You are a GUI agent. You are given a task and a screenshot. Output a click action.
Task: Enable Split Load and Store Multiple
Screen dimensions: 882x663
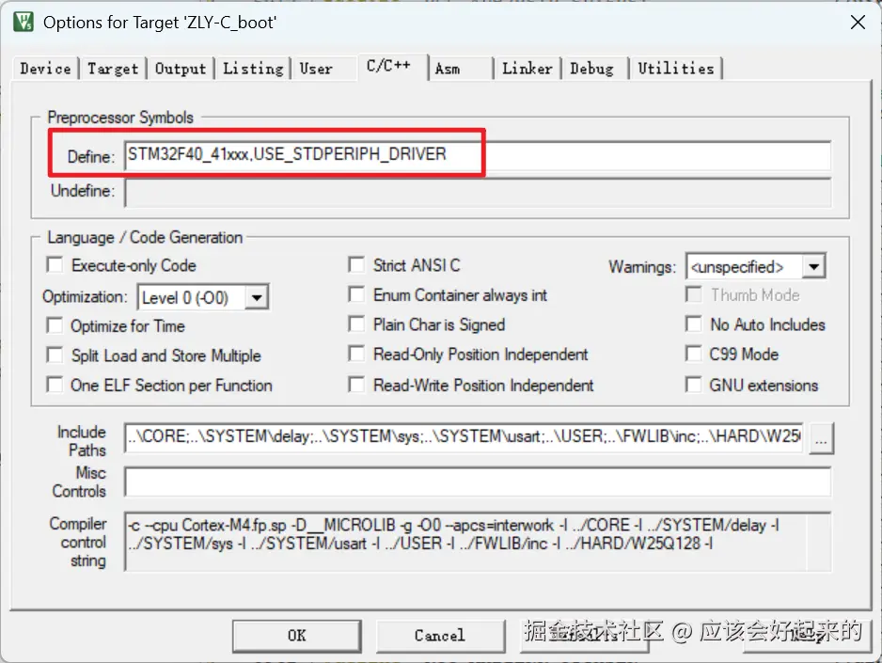55,355
